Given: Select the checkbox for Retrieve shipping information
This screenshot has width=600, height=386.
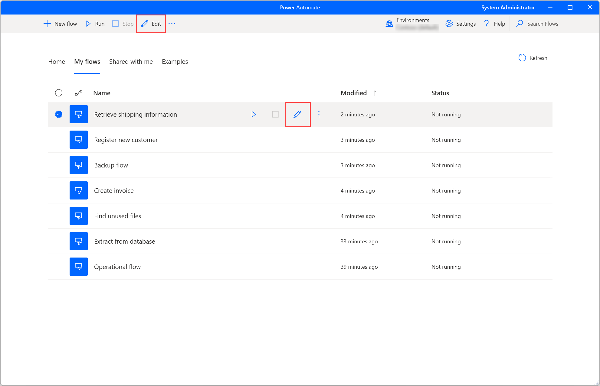Looking at the screenshot, I should pos(59,114).
